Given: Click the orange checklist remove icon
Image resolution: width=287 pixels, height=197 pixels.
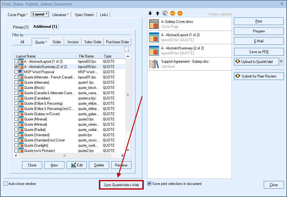Looking at the screenshot, I should (173, 13).
